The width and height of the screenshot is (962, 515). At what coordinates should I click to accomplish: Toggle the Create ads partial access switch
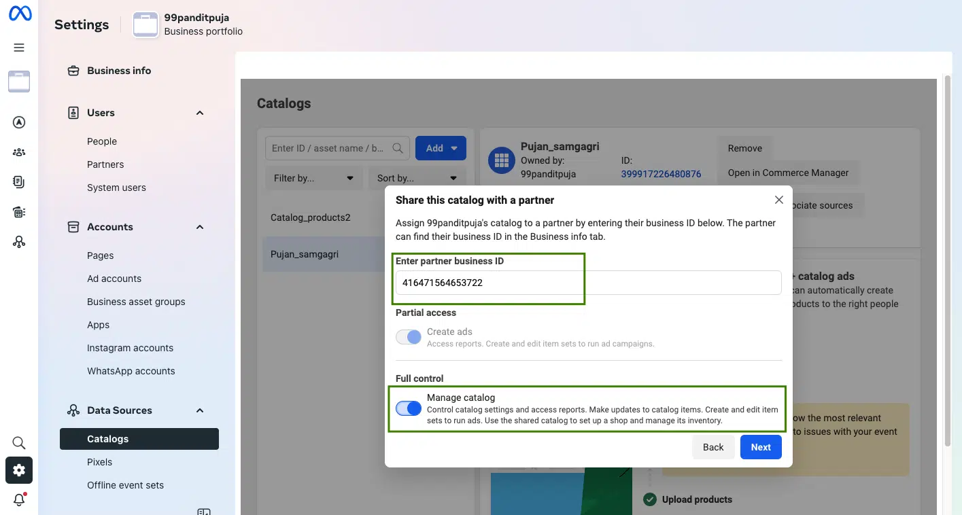(409, 337)
